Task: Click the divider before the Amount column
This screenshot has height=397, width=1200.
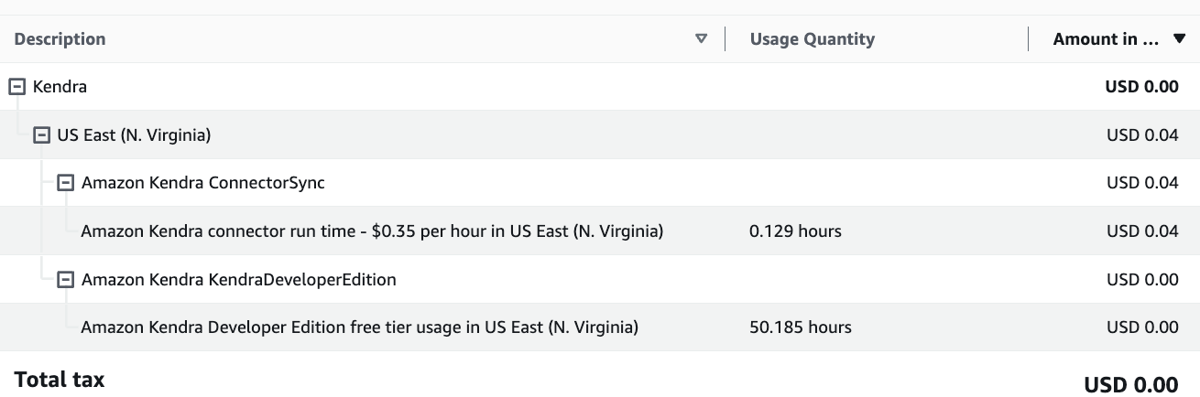Action: (x=1029, y=38)
